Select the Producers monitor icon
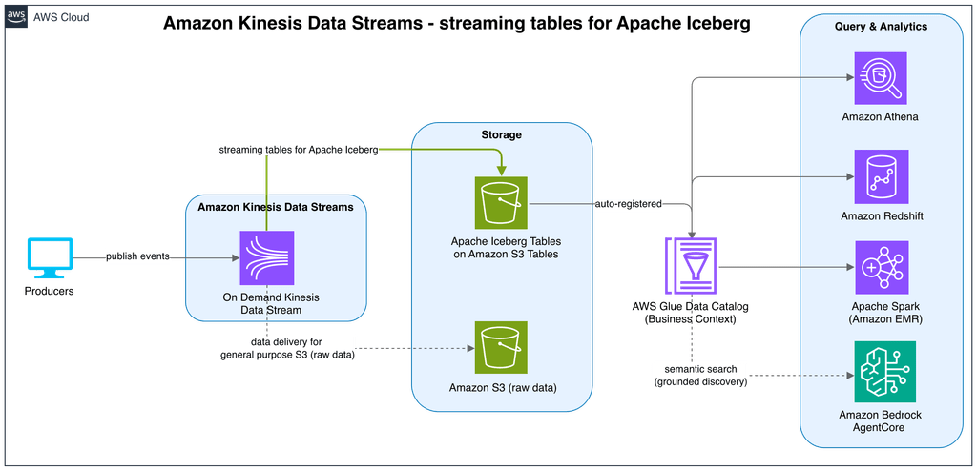The image size is (977, 471). tap(50, 258)
